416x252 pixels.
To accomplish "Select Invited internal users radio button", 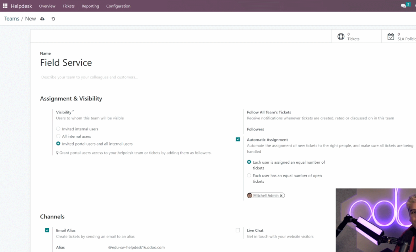I will 58,129.
